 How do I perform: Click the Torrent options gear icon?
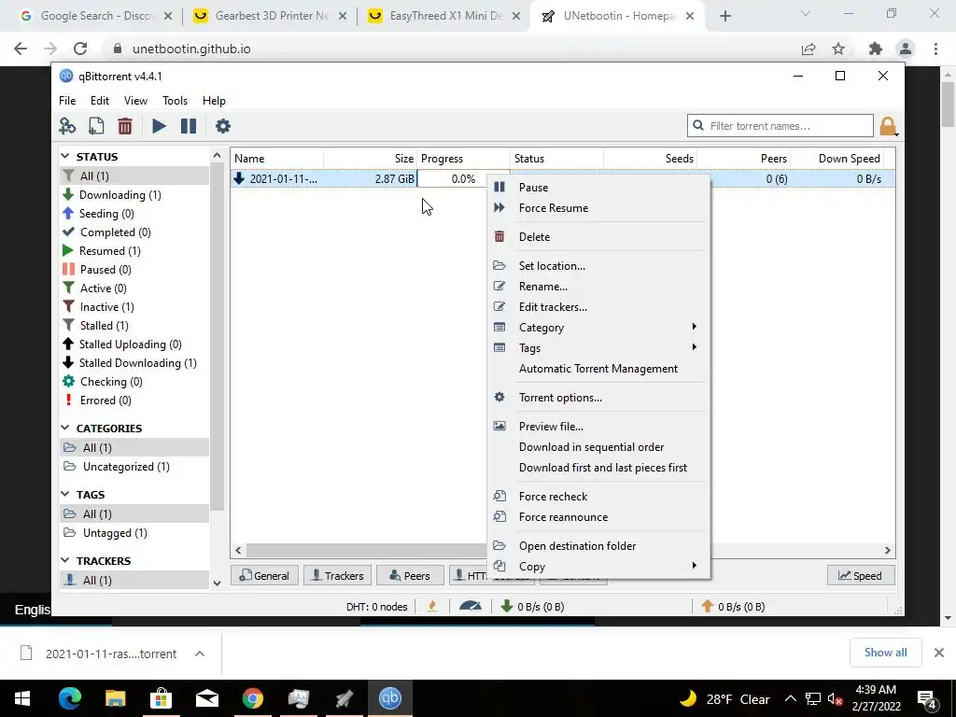coord(499,397)
